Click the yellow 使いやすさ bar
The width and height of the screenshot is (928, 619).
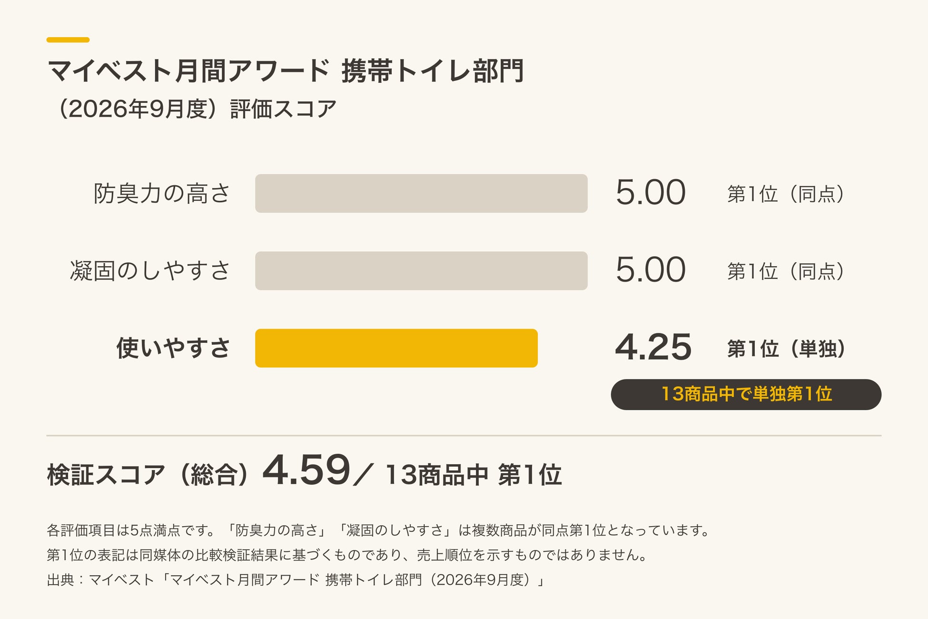(396, 348)
